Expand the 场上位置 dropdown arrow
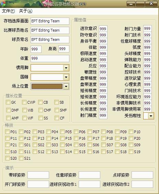159x194 pixels. [x=66, y=87]
